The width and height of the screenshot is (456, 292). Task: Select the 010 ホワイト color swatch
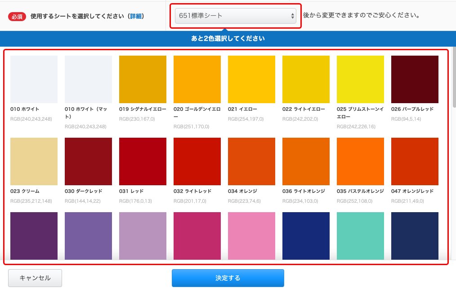click(x=33, y=78)
